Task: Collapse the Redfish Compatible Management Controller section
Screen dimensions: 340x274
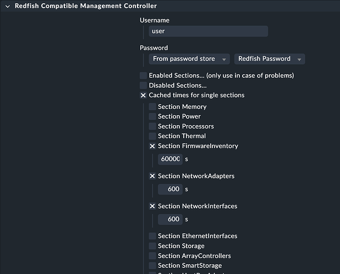Action: point(8,6)
